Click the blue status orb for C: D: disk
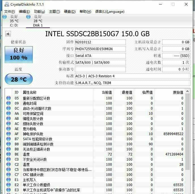This screenshot has width=195, height=194. coord(5,17)
